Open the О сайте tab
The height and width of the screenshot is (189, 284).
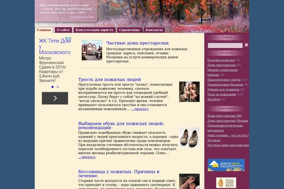pyautogui.click(x=63, y=30)
